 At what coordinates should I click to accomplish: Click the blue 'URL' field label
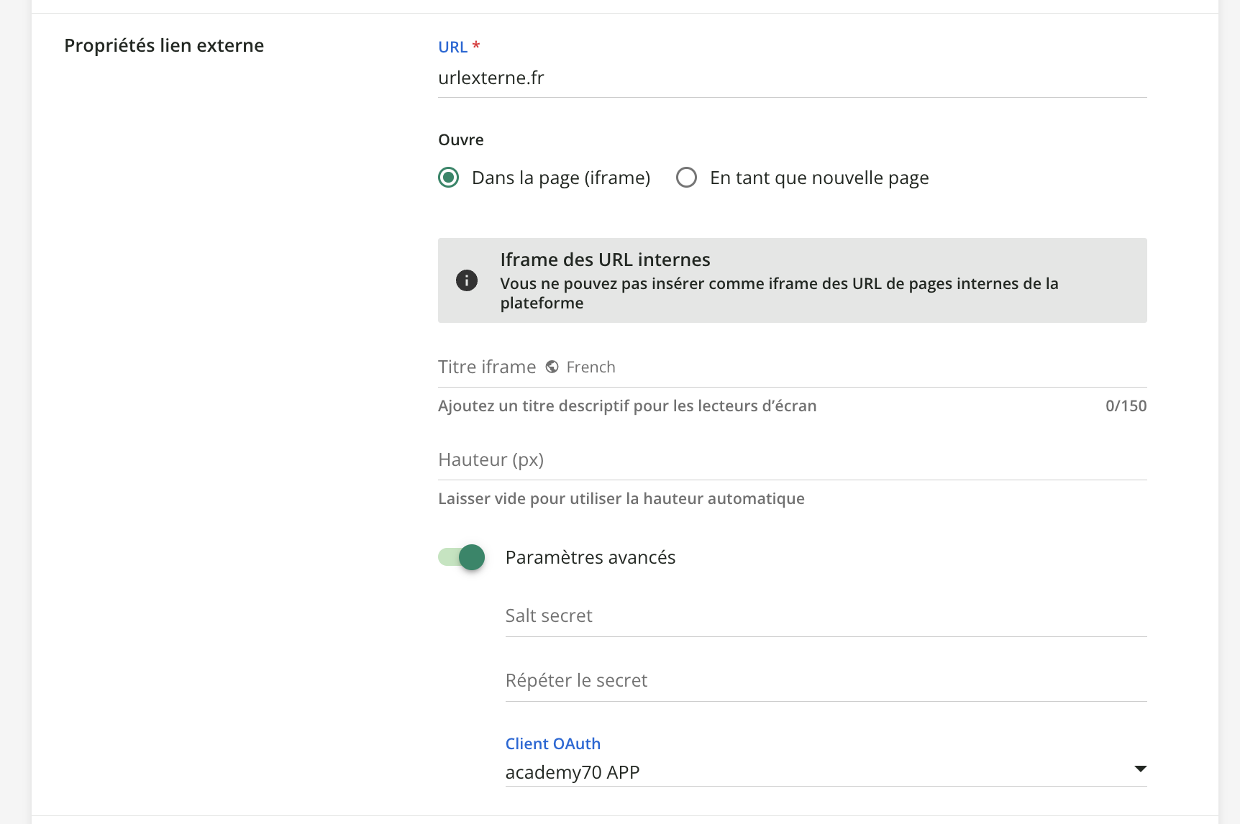tap(453, 47)
